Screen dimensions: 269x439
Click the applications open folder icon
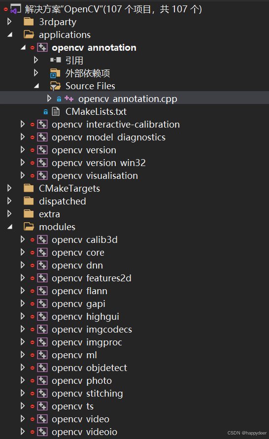pos(29,34)
